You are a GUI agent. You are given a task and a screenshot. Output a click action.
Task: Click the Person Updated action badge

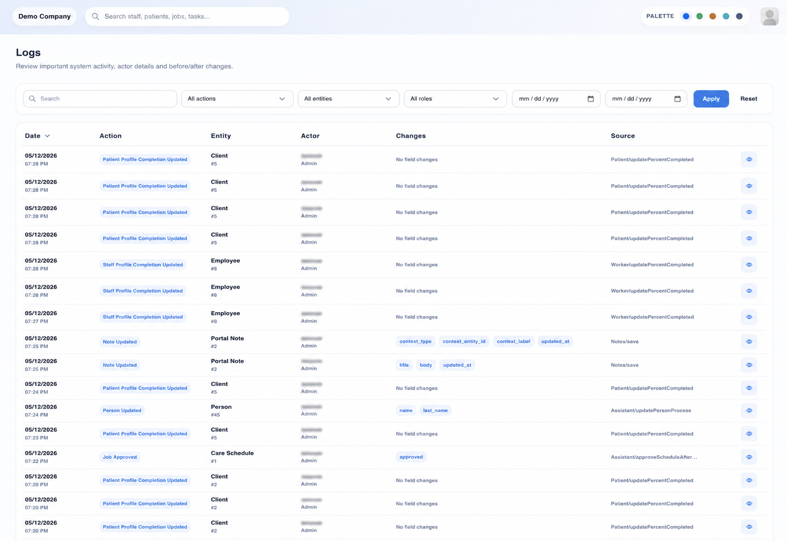pyautogui.click(x=122, y=410)
